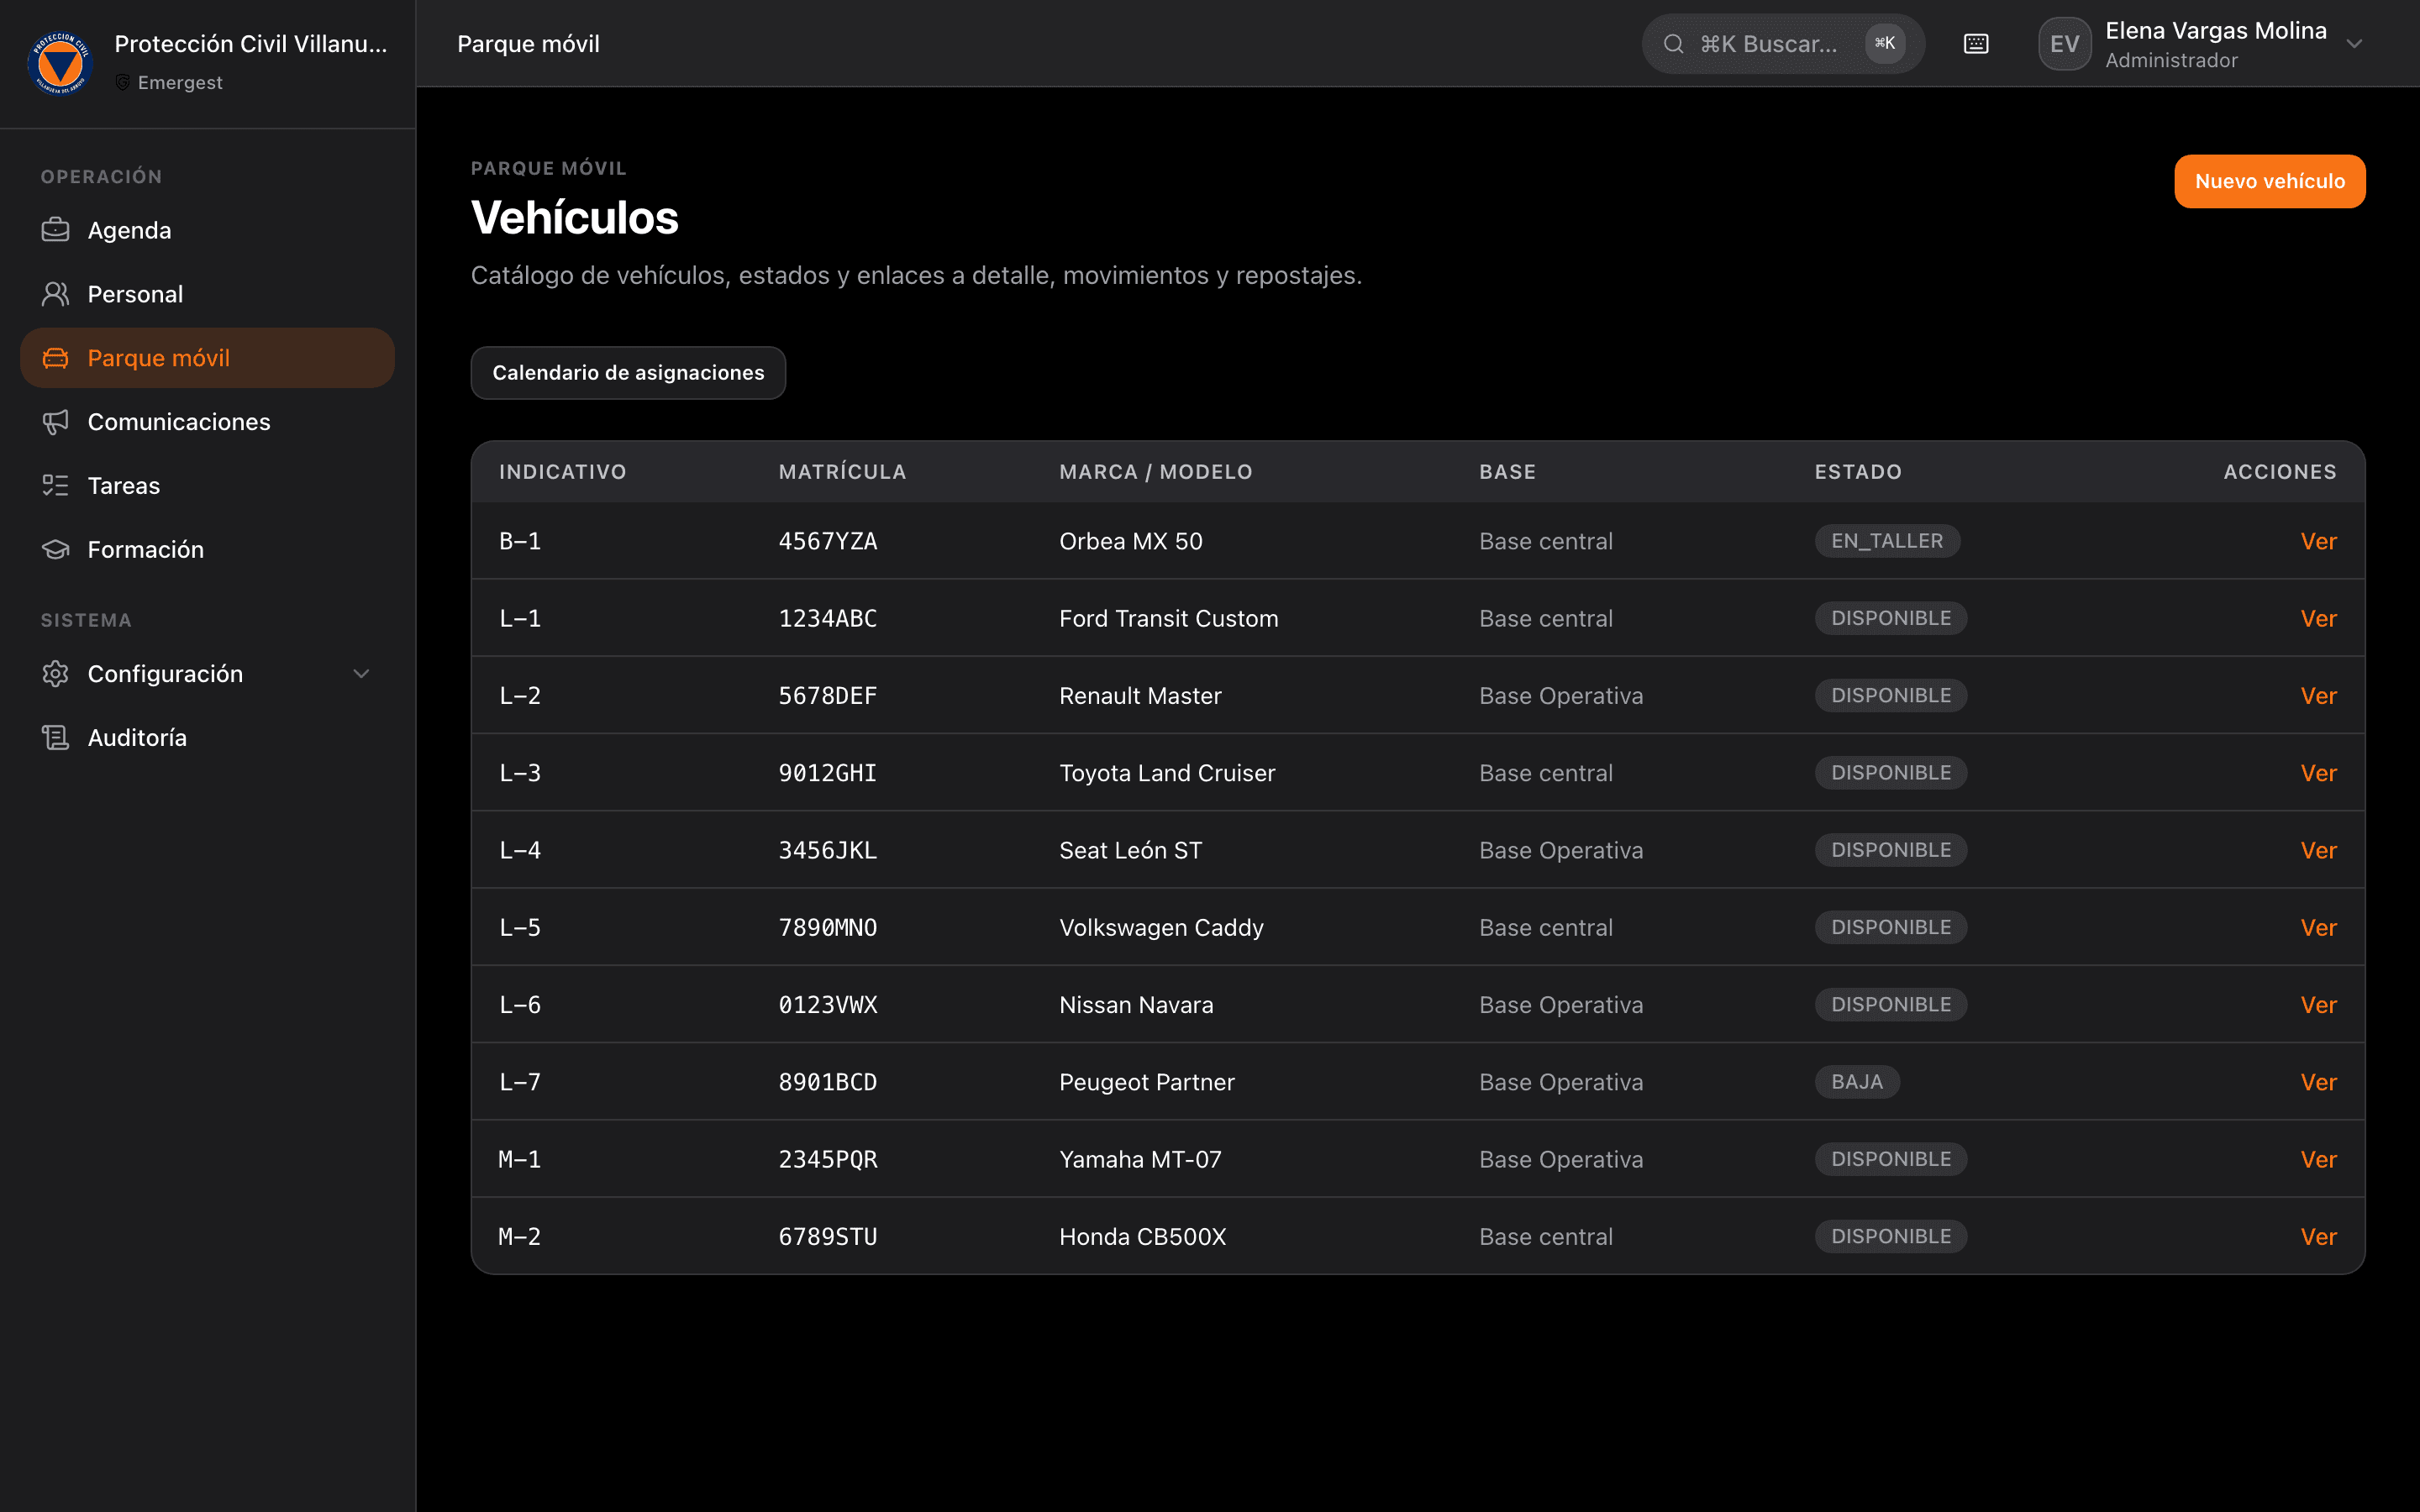
Task: Click license plate 6789STU
Action: click(x=828, y=1237)
